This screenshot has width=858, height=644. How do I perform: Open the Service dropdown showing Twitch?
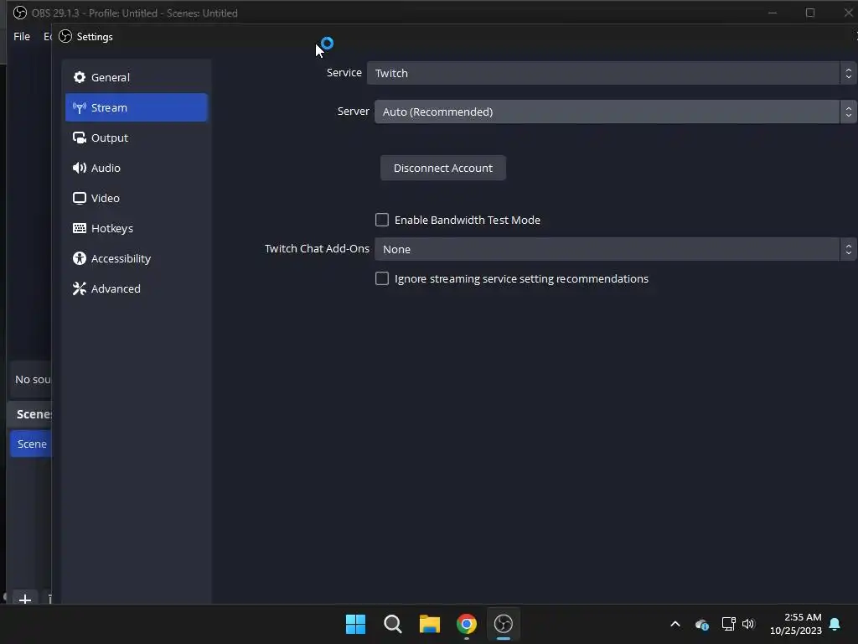611,73
